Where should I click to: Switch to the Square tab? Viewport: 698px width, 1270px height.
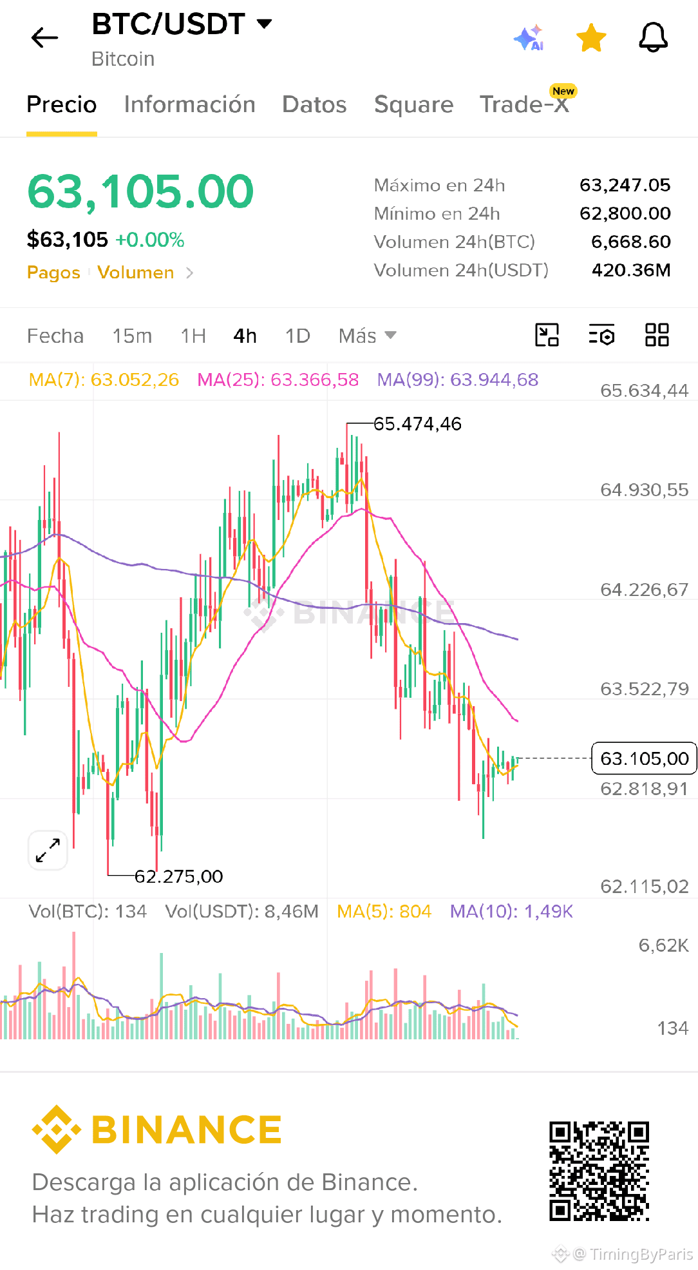click(414, 104)
